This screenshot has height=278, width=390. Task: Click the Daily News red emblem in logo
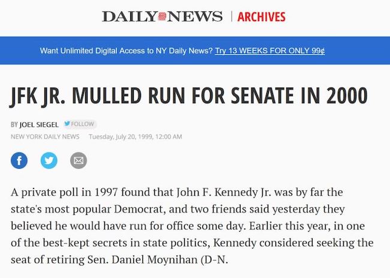pyautogui.click(x=162, y=16)
